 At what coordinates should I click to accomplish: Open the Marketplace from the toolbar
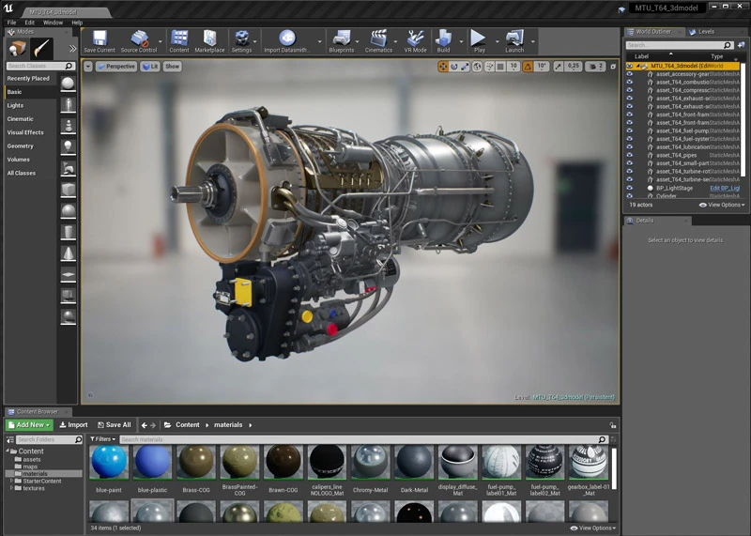point(209,39)
